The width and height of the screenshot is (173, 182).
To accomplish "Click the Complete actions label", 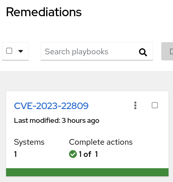I will tap(101, 142).
